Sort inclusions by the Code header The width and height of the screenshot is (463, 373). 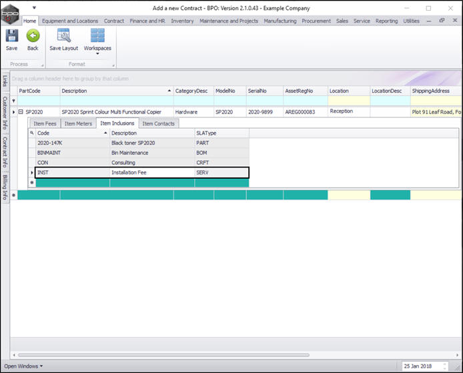72,133
